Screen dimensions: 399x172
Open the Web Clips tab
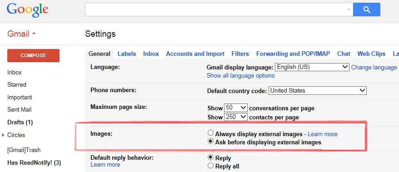372,54
